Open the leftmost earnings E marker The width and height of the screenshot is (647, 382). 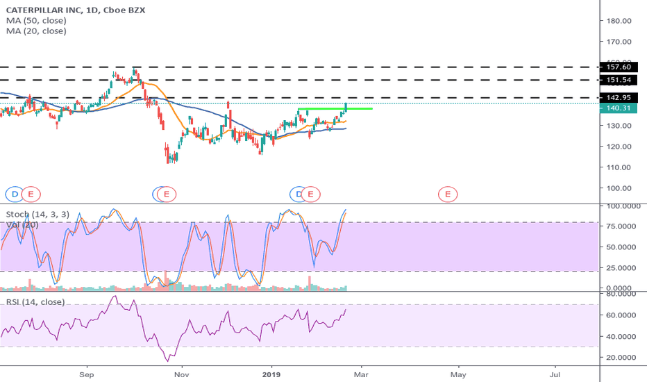pyautogui.click(x=31, y=194)
